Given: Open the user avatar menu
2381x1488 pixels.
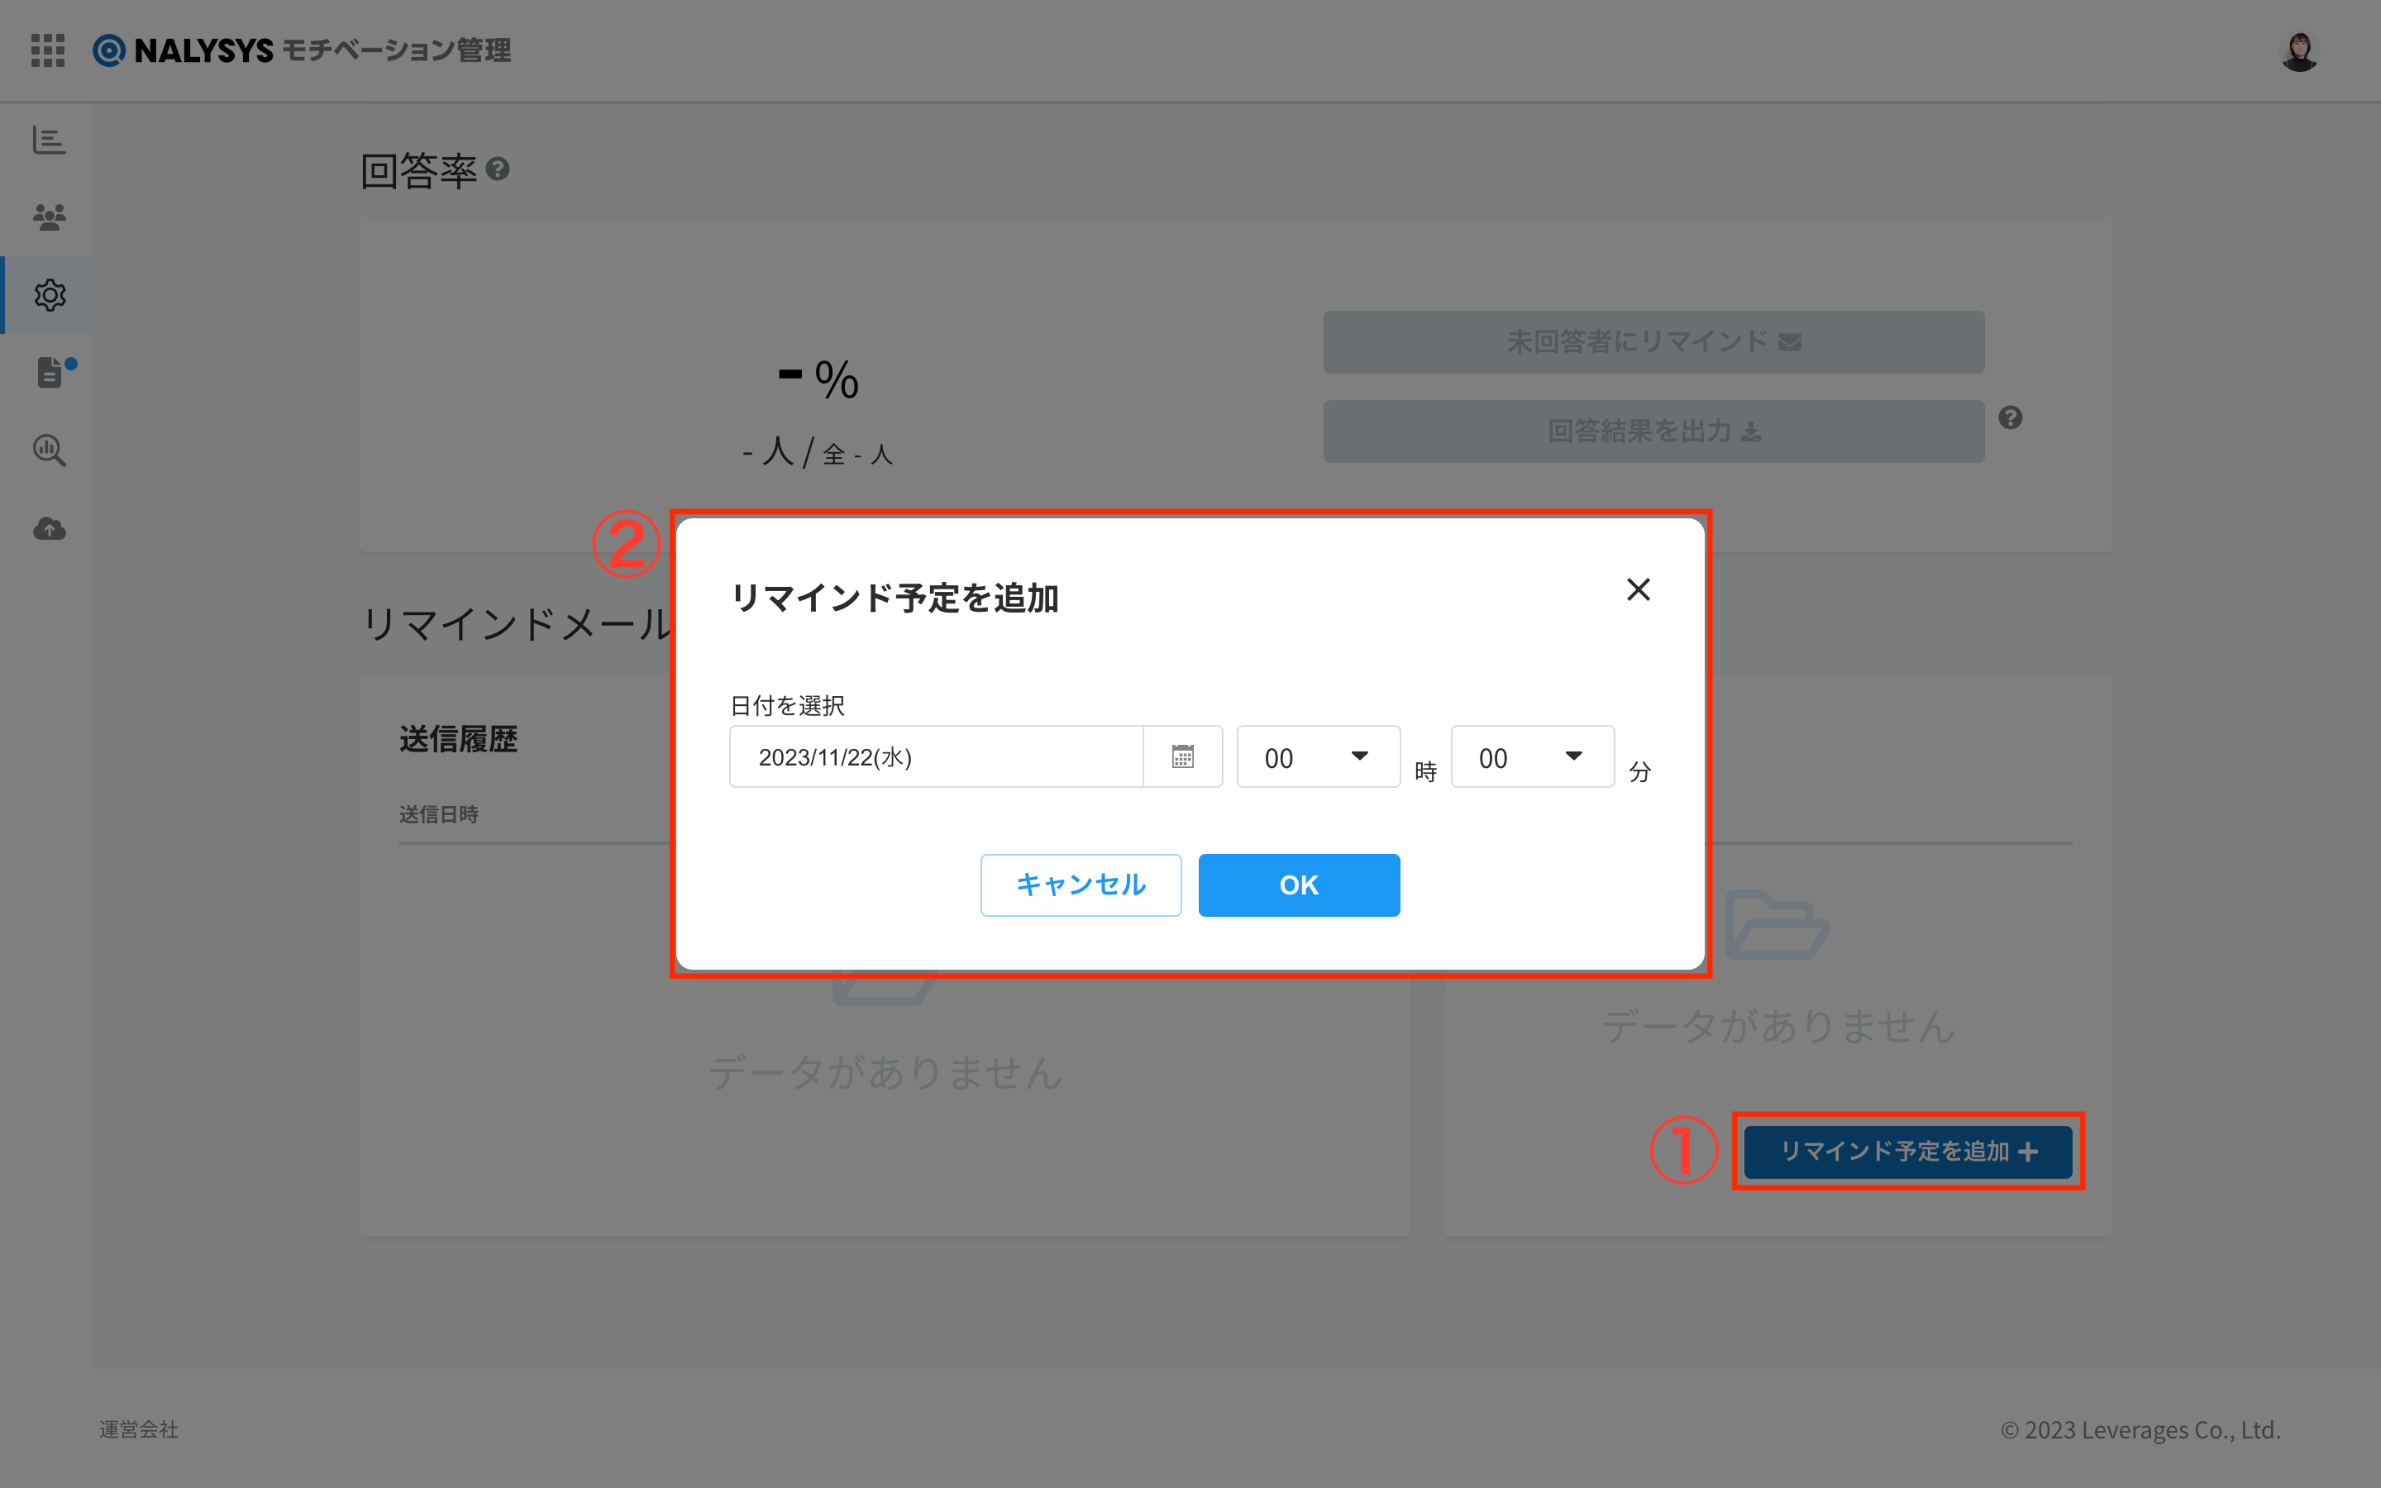Looking at the screenshot, I should [2299, 51].
